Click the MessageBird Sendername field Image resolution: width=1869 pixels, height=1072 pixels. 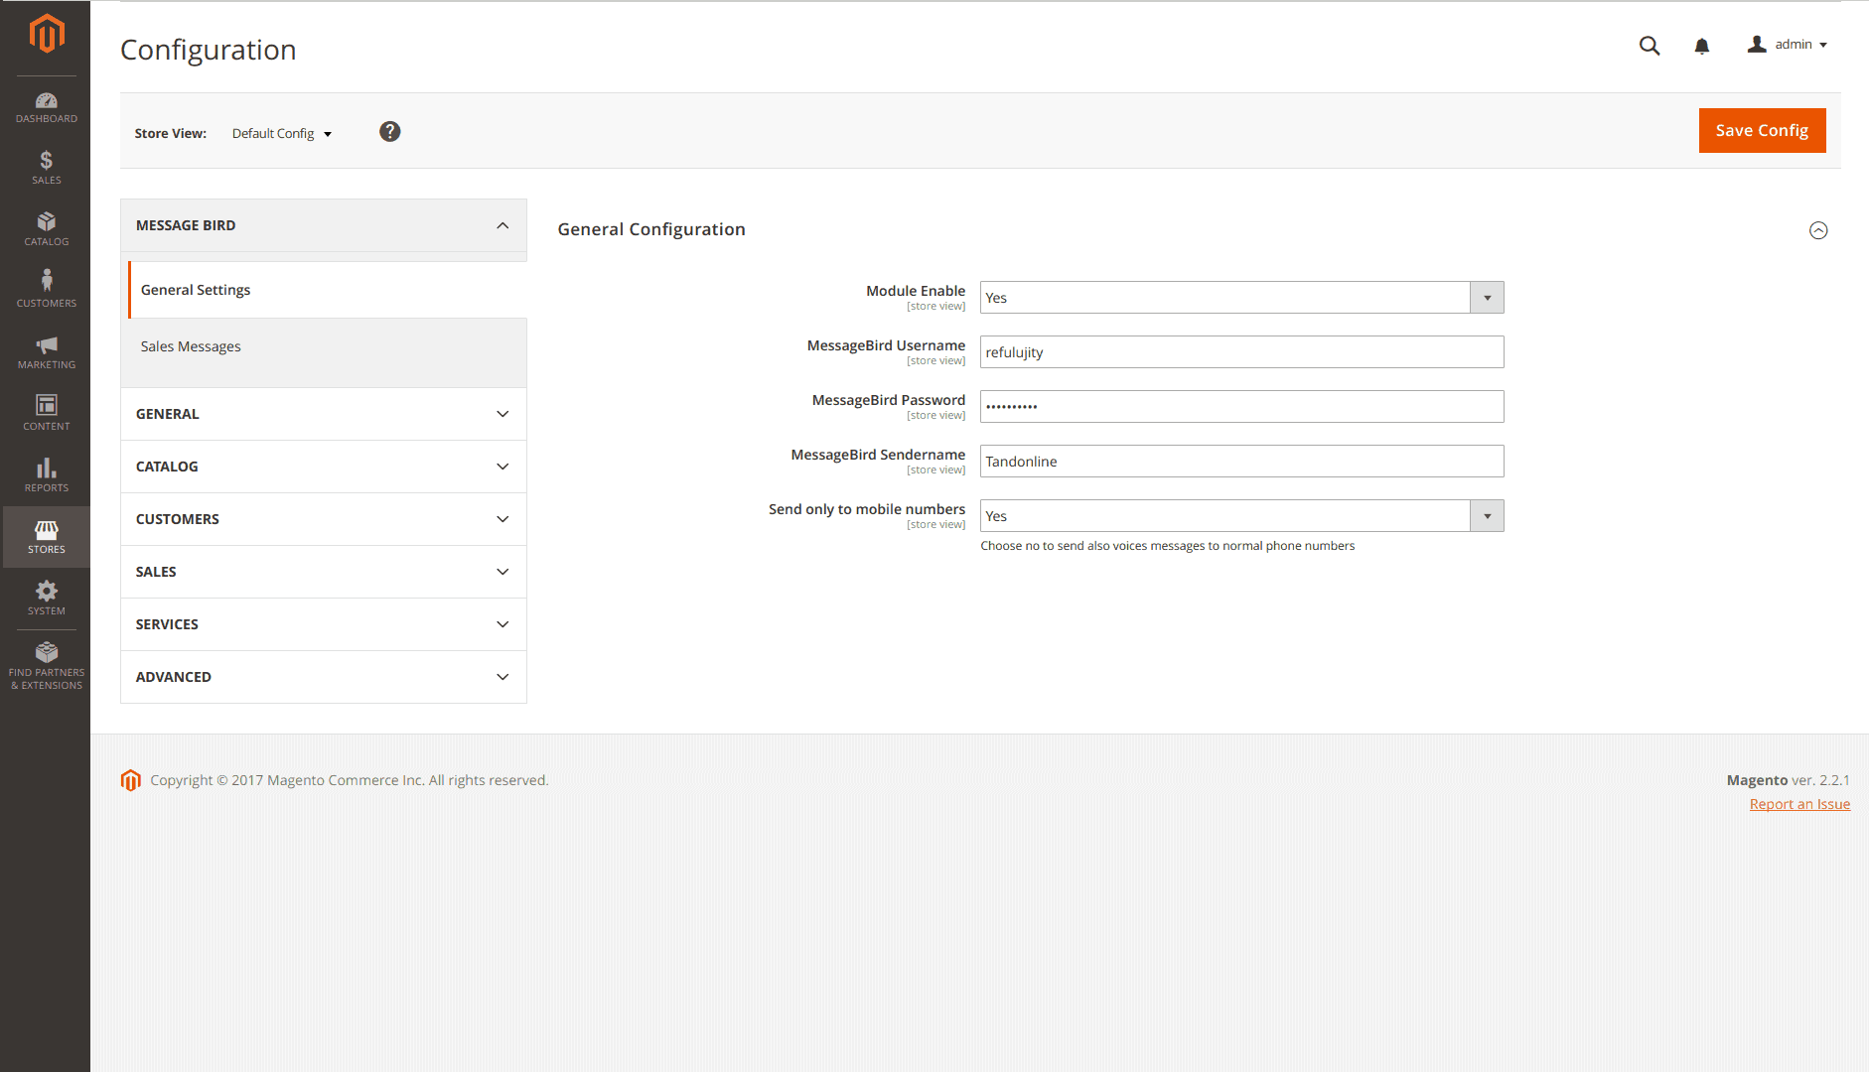pos(1241,462)
